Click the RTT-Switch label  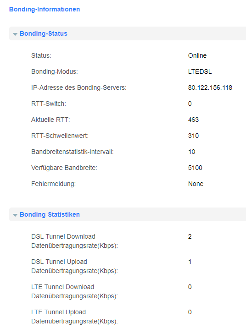tap(49, 104)
